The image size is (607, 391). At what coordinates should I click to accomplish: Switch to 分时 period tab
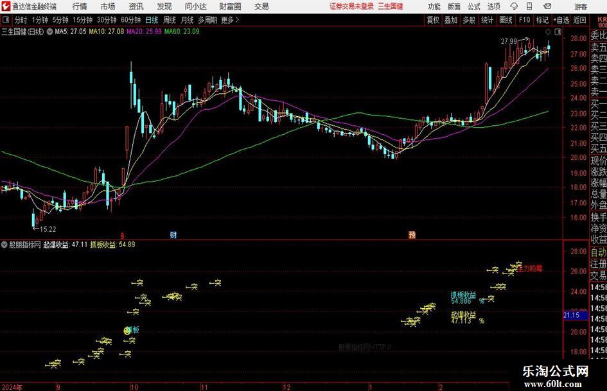coord(21,20)
